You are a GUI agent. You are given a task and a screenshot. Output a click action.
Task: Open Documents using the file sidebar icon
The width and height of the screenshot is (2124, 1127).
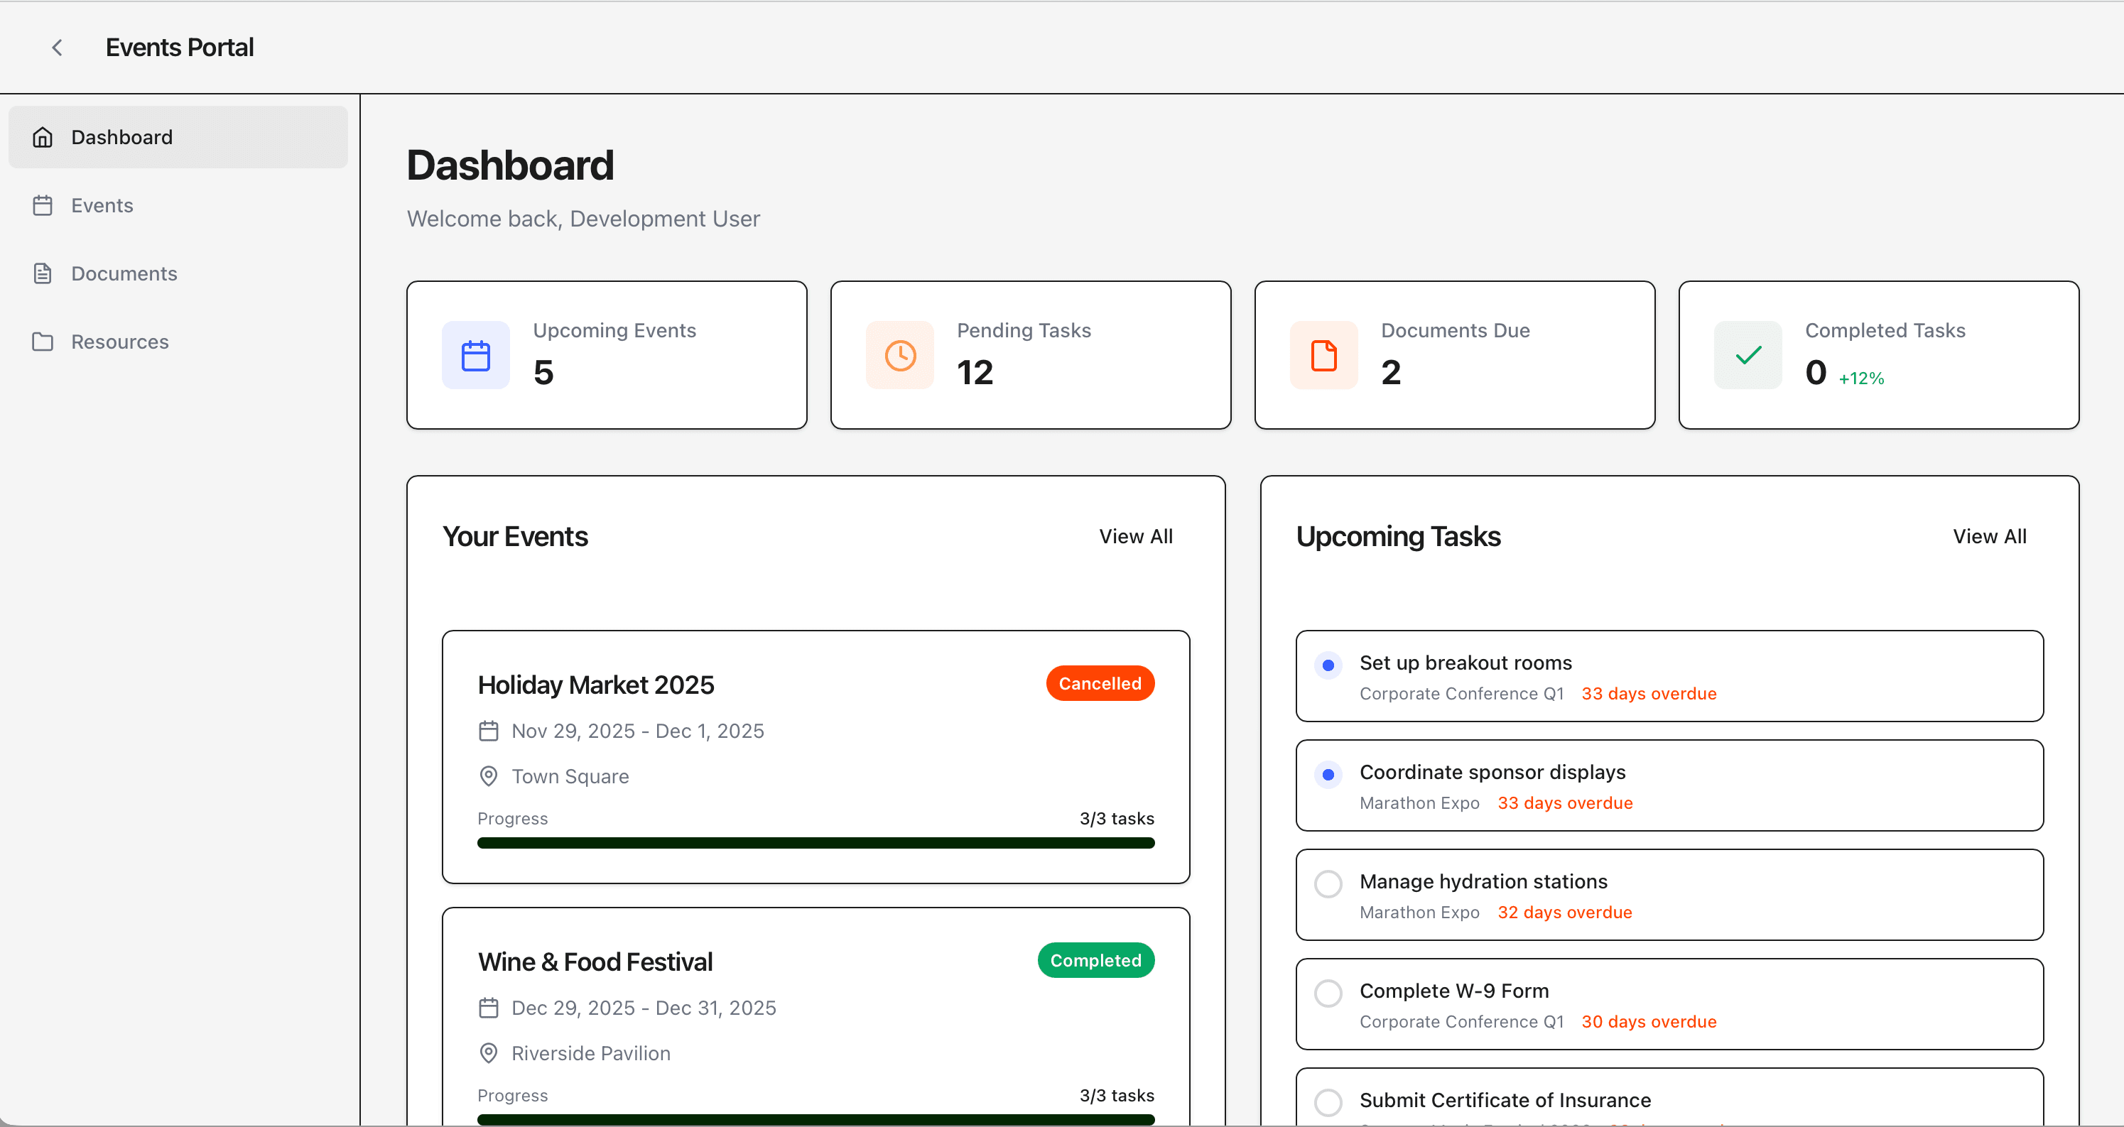coord(42,273)
